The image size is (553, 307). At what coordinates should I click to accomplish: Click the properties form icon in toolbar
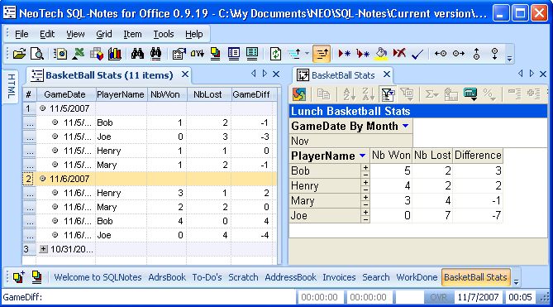click(x=179, y=54)
